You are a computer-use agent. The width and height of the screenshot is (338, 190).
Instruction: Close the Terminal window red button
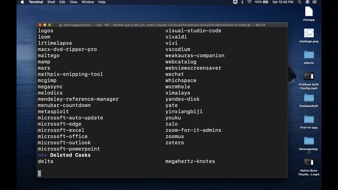[x=40, y=25]
